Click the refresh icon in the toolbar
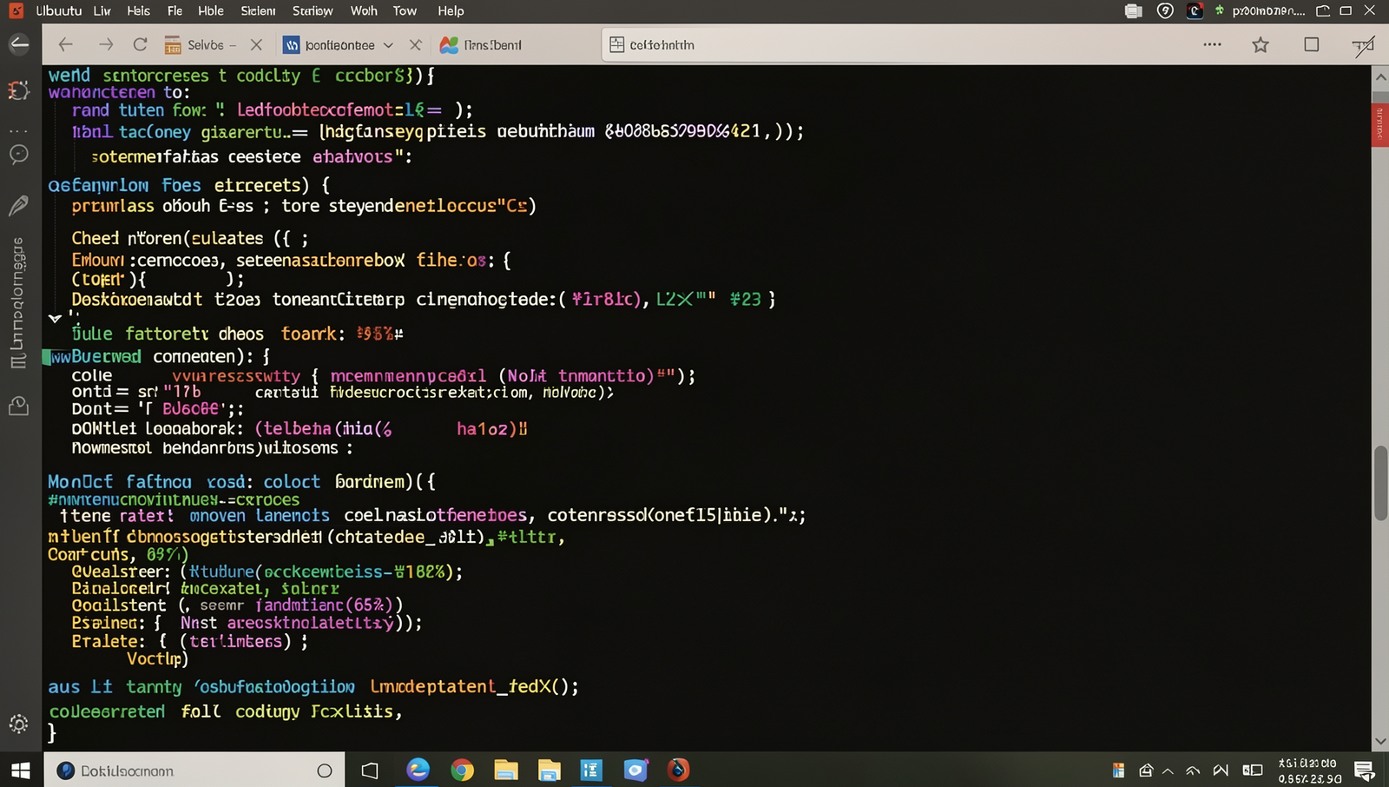Viewport: 1389px width, 787px height. click(x=140, y=44)
